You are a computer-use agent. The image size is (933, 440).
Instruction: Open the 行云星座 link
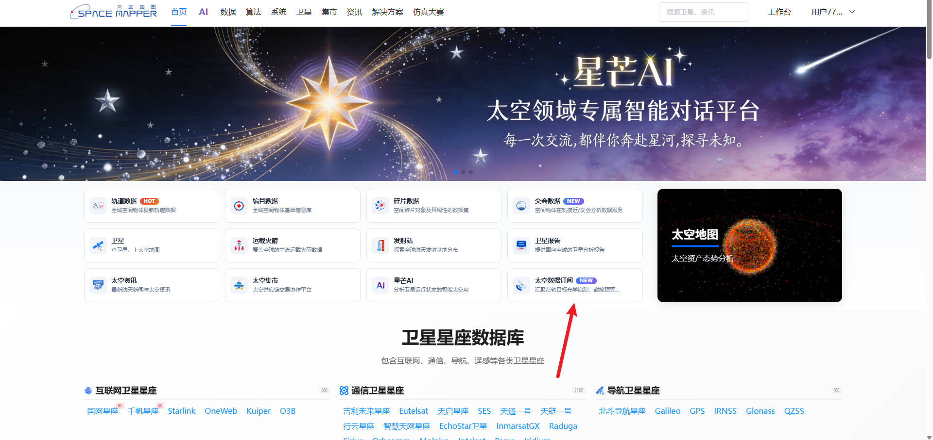tap(359, 426)
